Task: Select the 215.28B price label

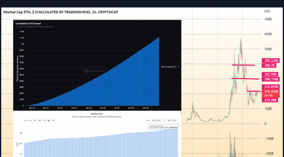Action: (x=270, y=100)
